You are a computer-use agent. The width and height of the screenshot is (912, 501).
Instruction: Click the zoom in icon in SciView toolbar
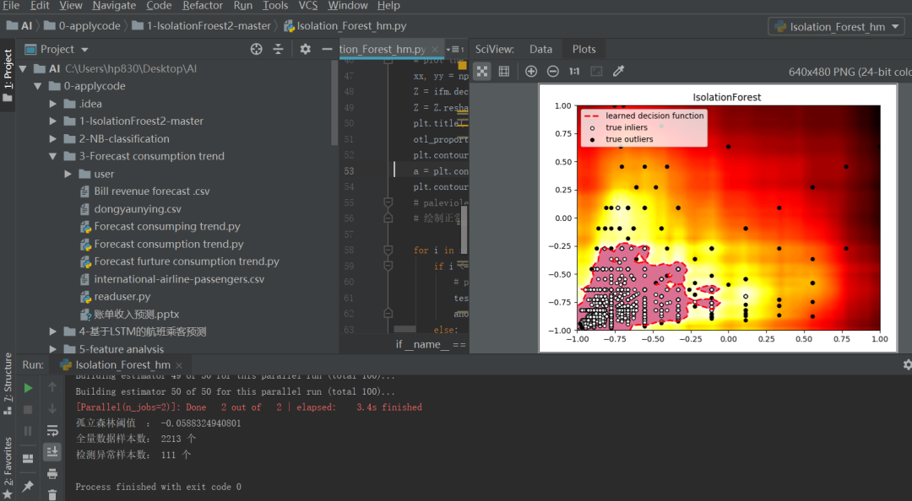point(531,72)
